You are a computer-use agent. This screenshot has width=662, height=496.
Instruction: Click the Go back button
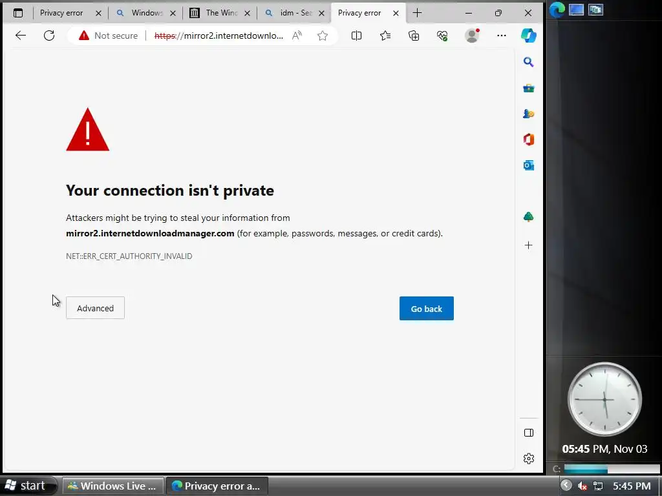[427, 309]
